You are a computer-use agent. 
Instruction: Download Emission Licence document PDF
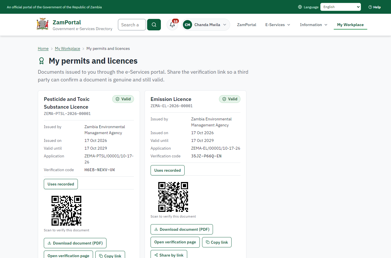182,229
